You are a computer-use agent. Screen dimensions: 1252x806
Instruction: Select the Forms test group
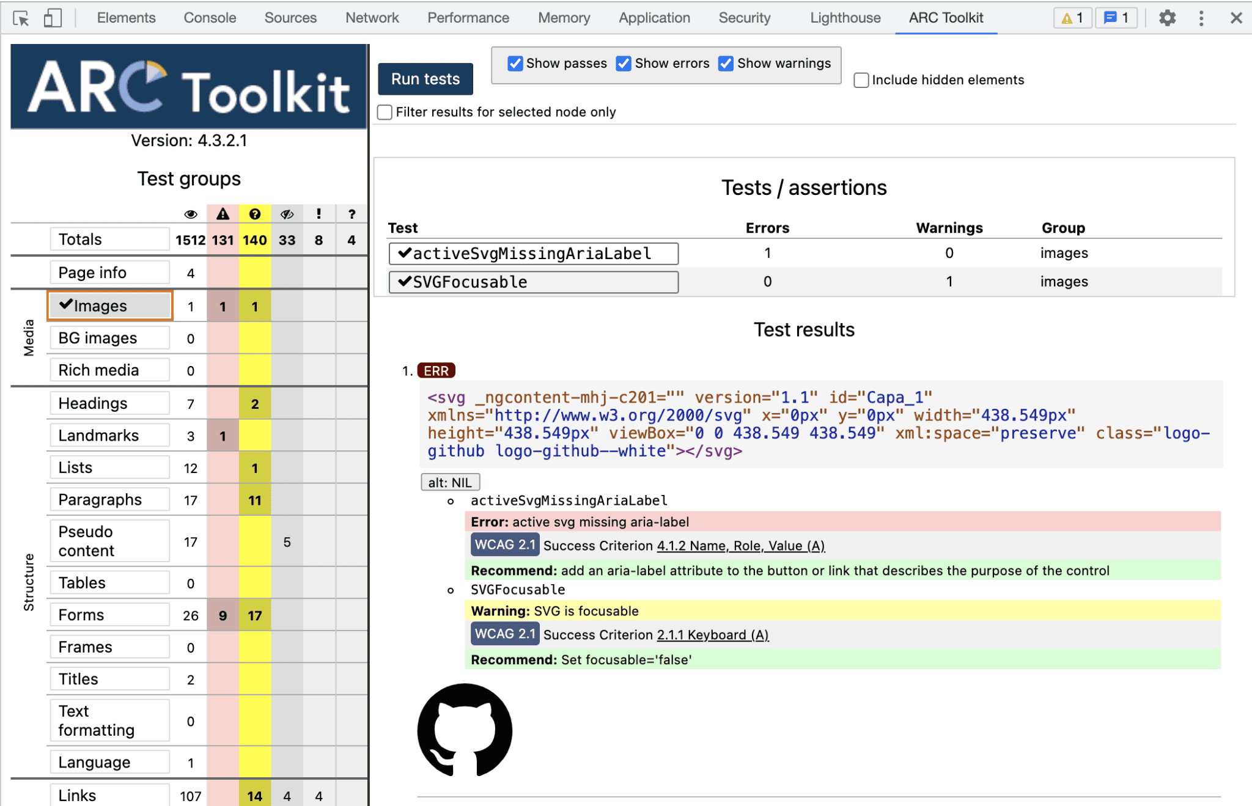[109, 615]
